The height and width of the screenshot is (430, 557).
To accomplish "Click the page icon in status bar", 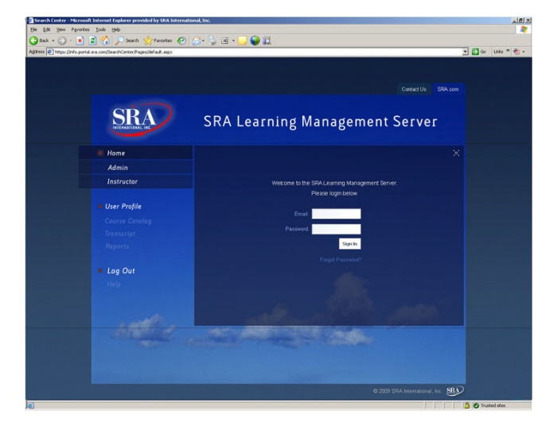I will click(31, 405).
